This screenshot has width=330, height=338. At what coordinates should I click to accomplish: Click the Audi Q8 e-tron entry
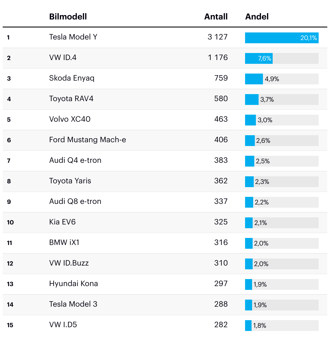point(75,201)
